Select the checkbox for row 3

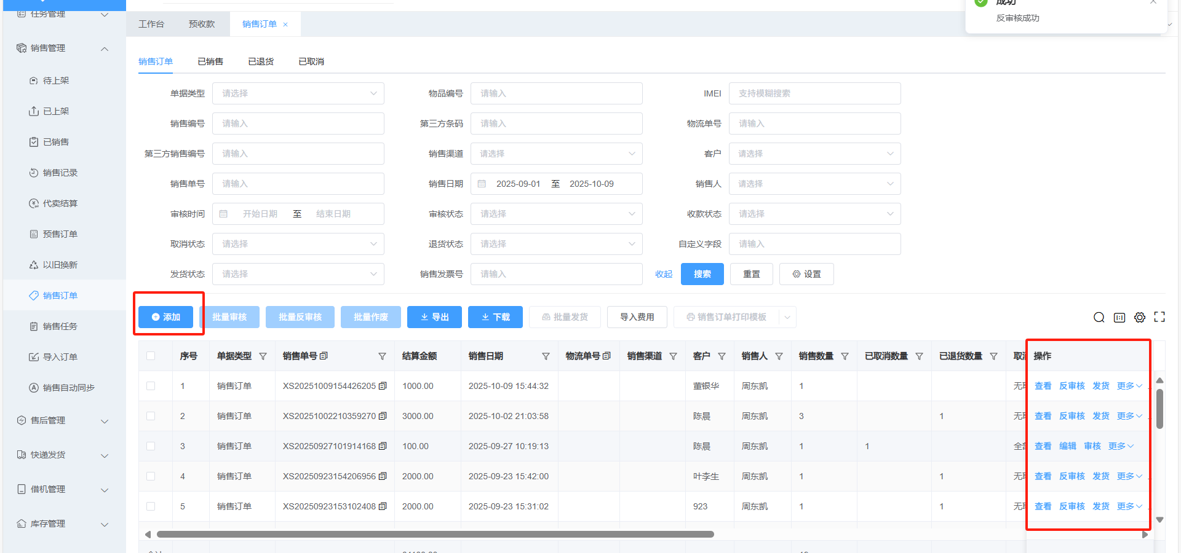click(x=151, y=446)
